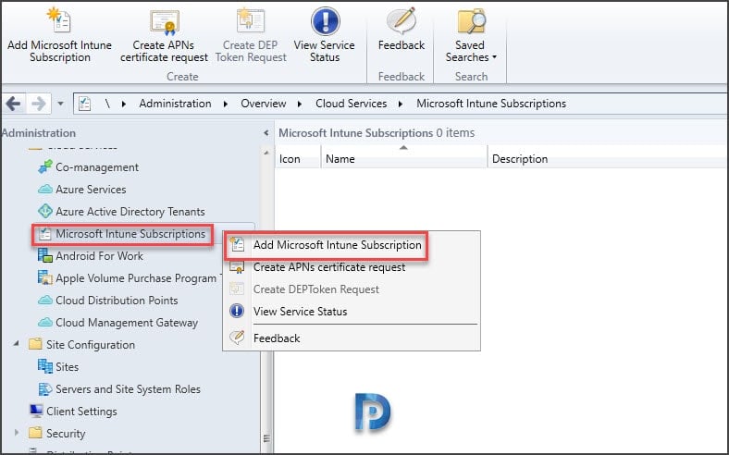Open Cloud Distribution Points node
Screen dimensions: 729x455
(x=117, y=301)
